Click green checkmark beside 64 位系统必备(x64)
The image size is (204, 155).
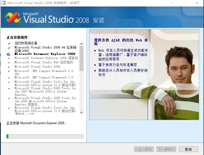tap(9, 48)
